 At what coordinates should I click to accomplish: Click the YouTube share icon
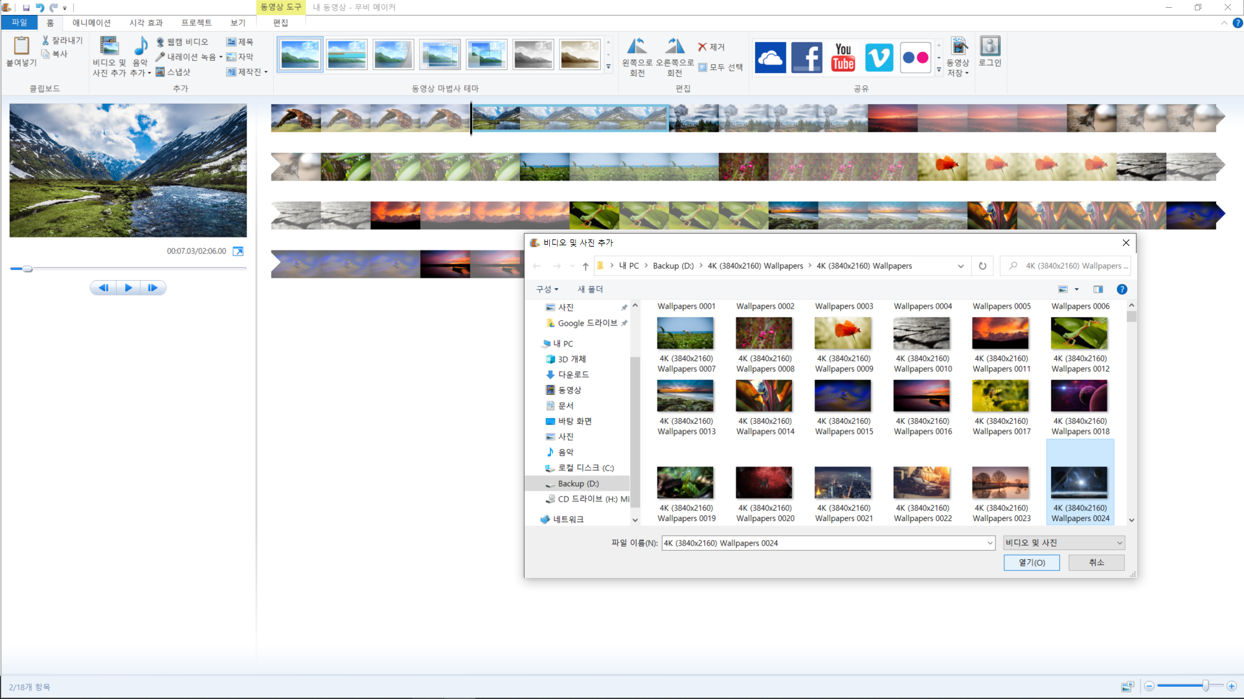point(843,58)
